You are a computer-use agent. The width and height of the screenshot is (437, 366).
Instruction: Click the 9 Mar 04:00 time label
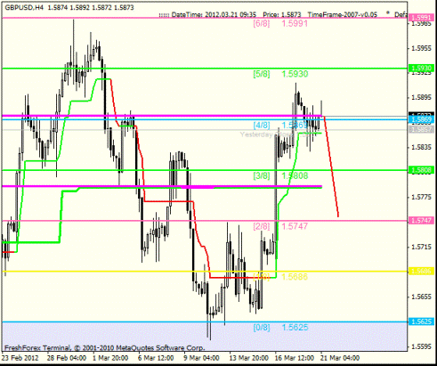201,358
